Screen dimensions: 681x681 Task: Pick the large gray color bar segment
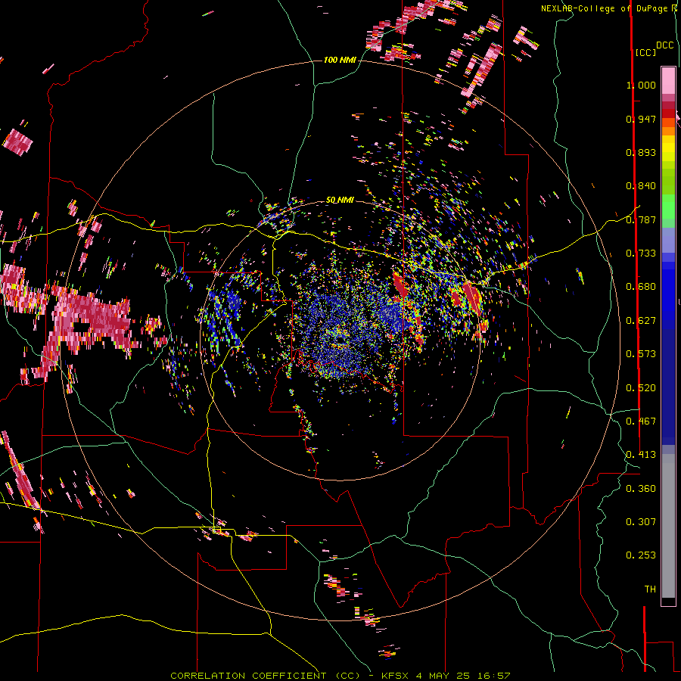pyautogui.click(x=668, y=526)
